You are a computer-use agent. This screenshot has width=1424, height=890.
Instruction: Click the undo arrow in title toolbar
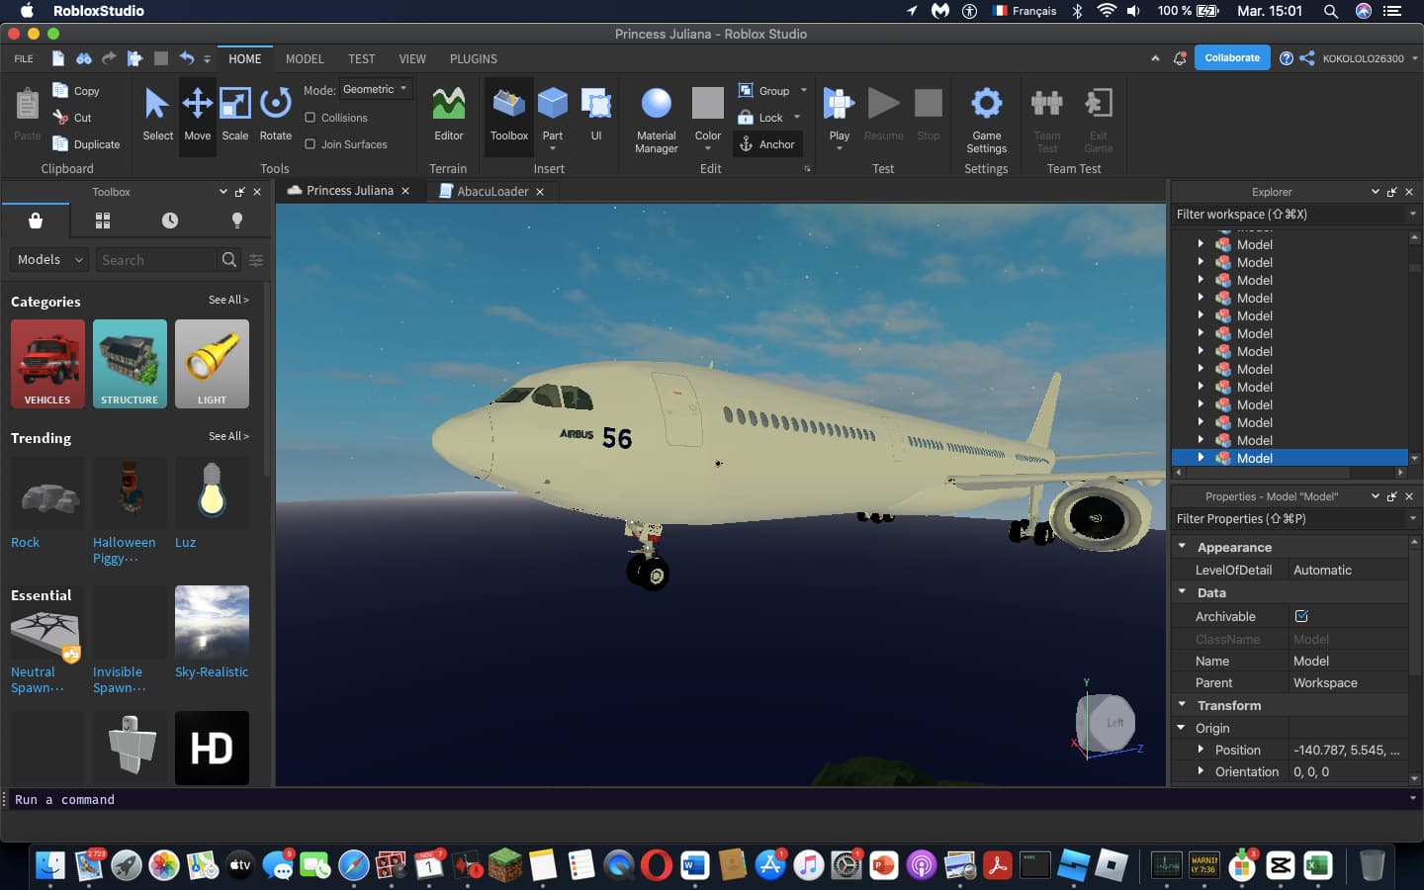pyautogui.click(x=186, y=58)
